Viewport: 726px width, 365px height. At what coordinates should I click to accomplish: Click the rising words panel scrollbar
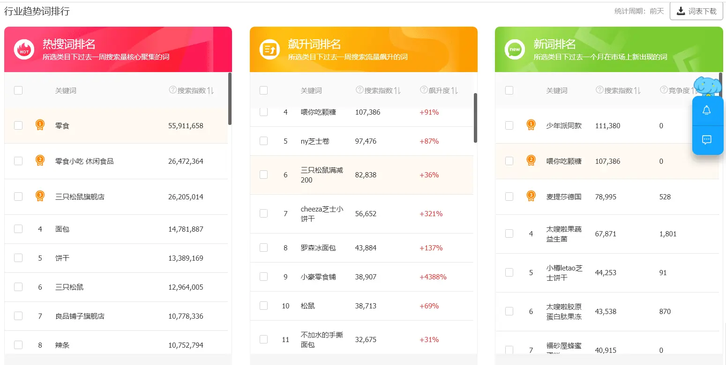click(x=475, y=118)
